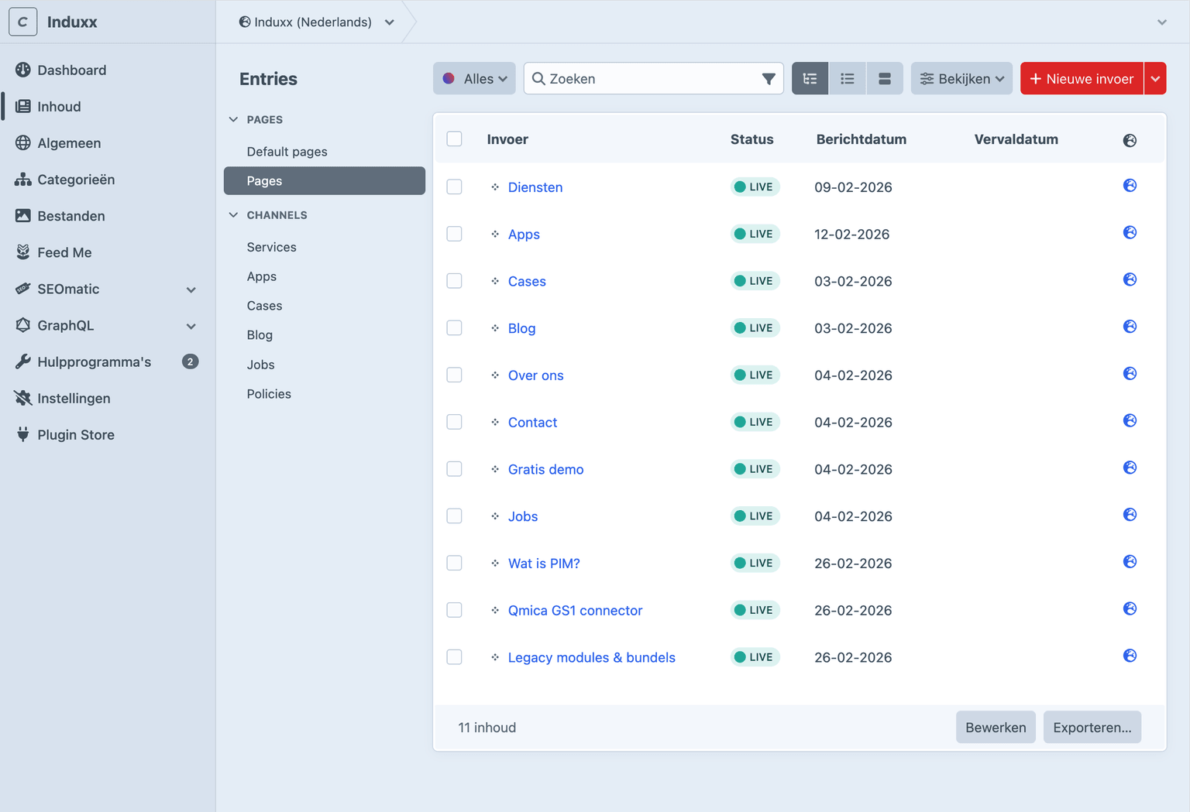The width and height of the screenshot is (1190, 812).
Task: Switch to table list view icon
Action: pyautogui.click(x=847, y=79)
